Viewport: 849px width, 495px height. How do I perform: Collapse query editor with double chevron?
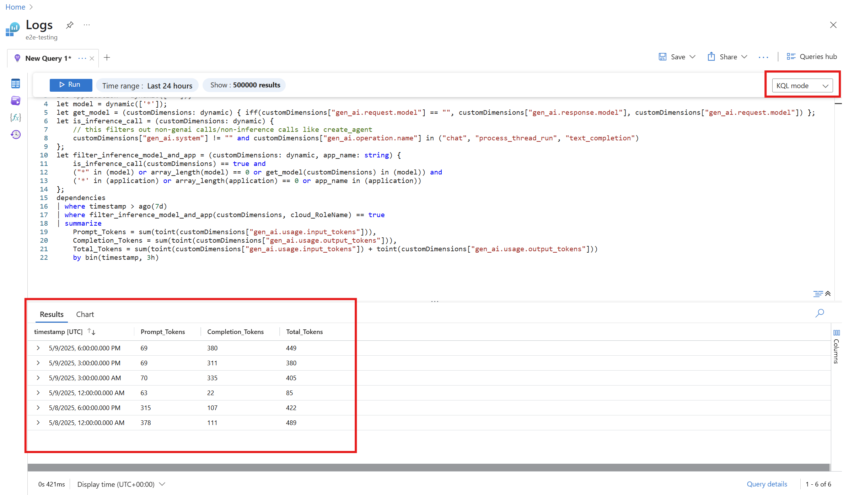pos(828,294)
